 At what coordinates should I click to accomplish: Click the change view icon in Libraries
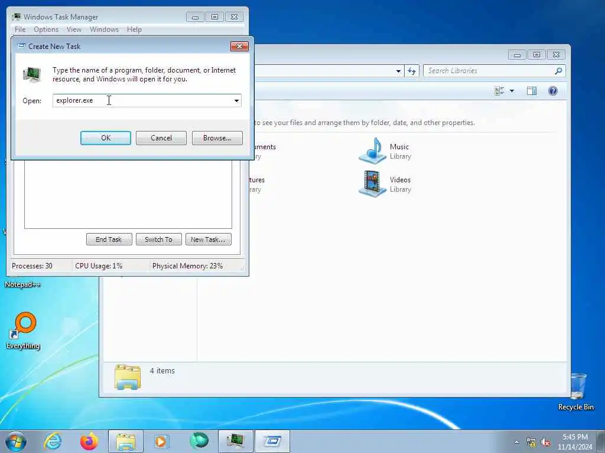(x=499, y=91)
